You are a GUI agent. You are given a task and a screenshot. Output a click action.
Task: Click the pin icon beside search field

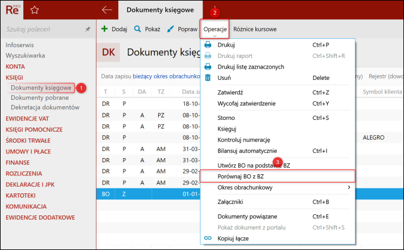tap(88, 29)
